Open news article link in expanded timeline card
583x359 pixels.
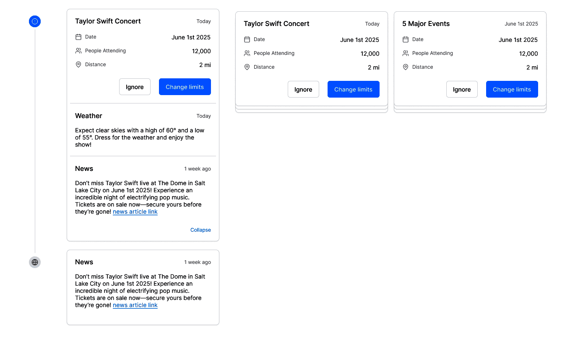(x=135, y=212)
